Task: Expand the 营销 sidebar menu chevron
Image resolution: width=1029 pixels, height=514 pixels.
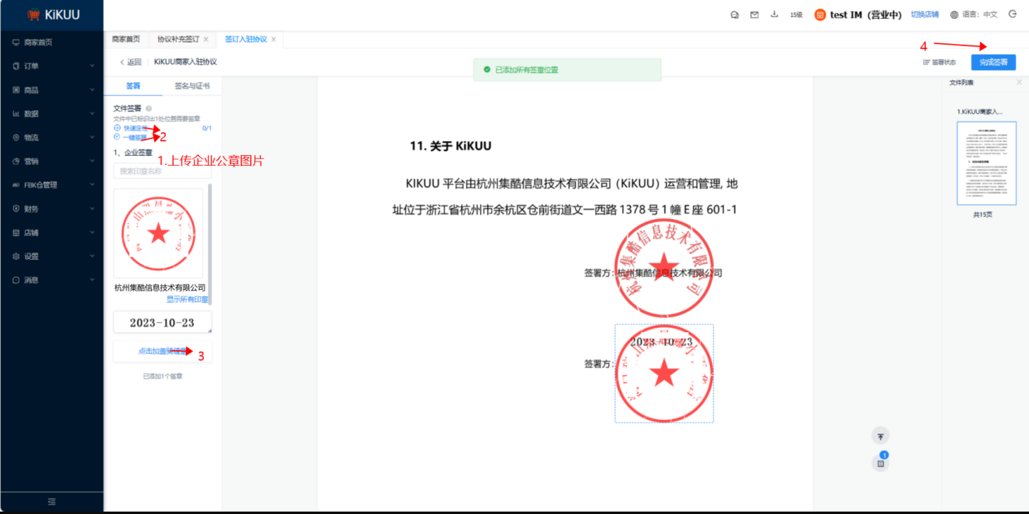Action: click(92, 161)
